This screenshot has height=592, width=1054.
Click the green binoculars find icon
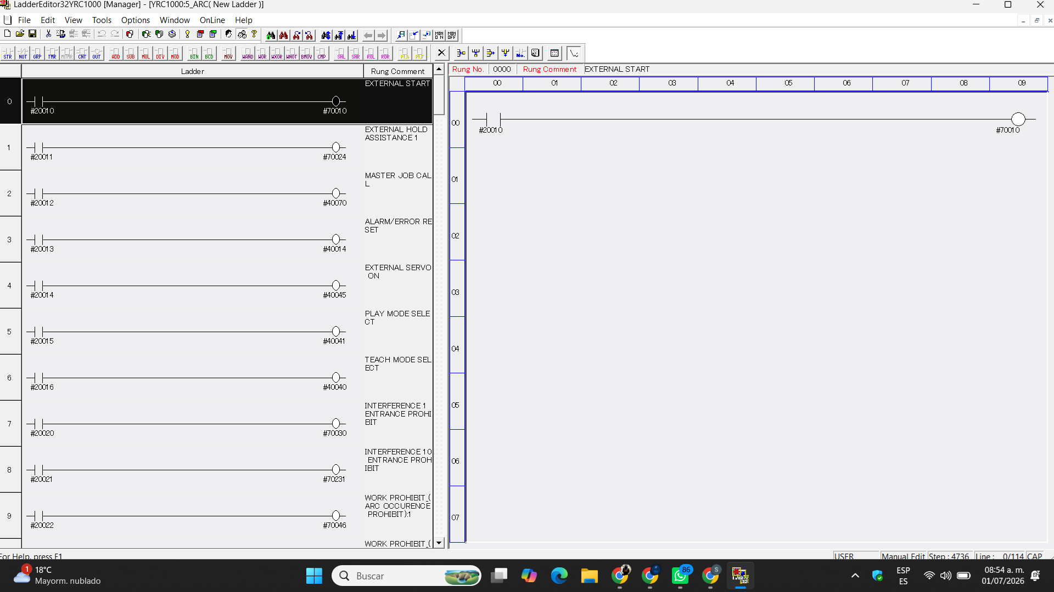pyautogui.click(x=271, y=36)
